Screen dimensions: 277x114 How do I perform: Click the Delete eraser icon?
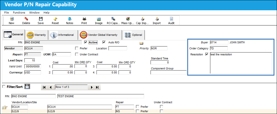26,19
